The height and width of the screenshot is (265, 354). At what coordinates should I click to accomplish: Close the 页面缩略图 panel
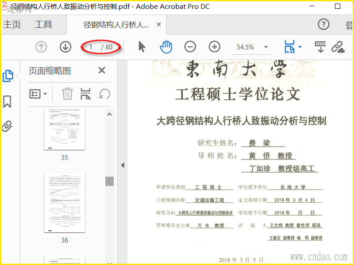click(x=102, y=71)
